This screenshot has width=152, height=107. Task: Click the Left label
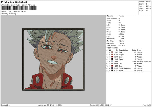tap(108, 25)
